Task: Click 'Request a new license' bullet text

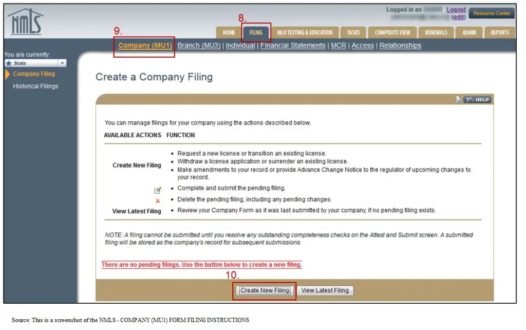Action: (252, 153)
